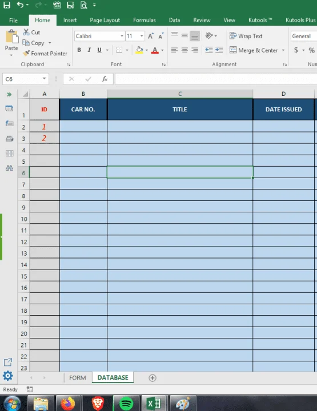Click the Paste clipboard icon

point(12,36)
